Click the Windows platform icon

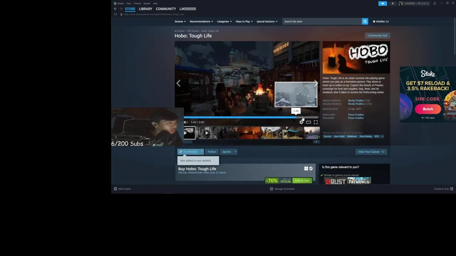306,169
